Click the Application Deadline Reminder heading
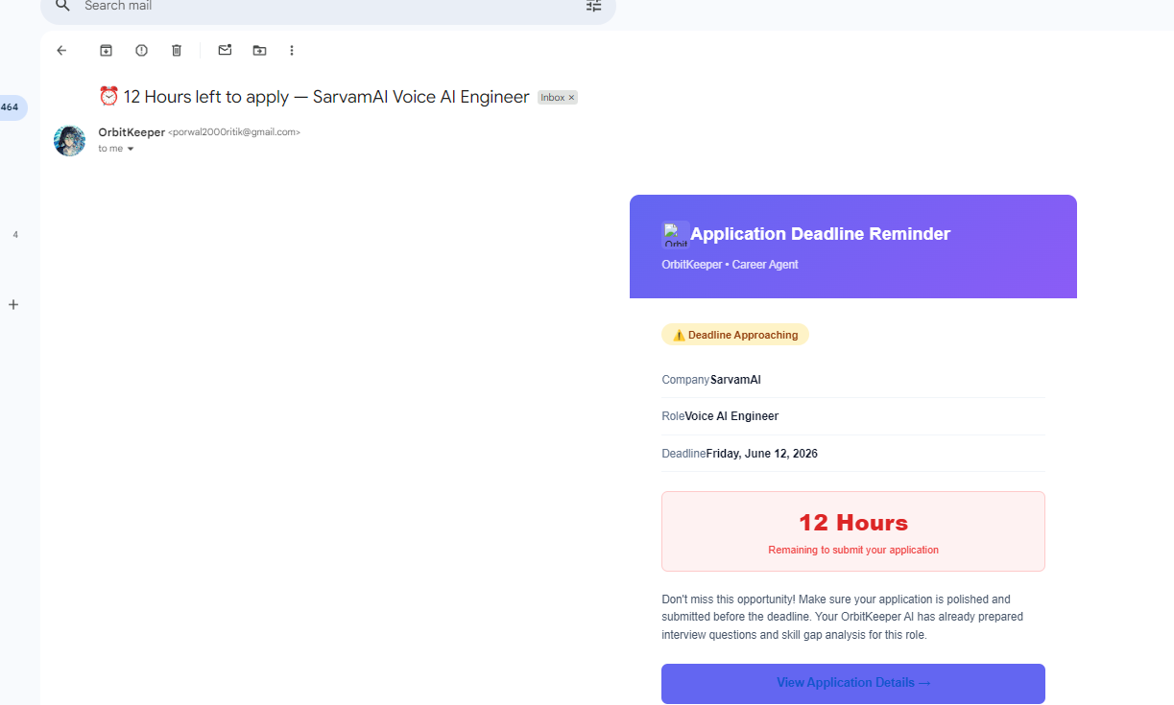This screenshot has width=1174, height=705. point(820,234)
